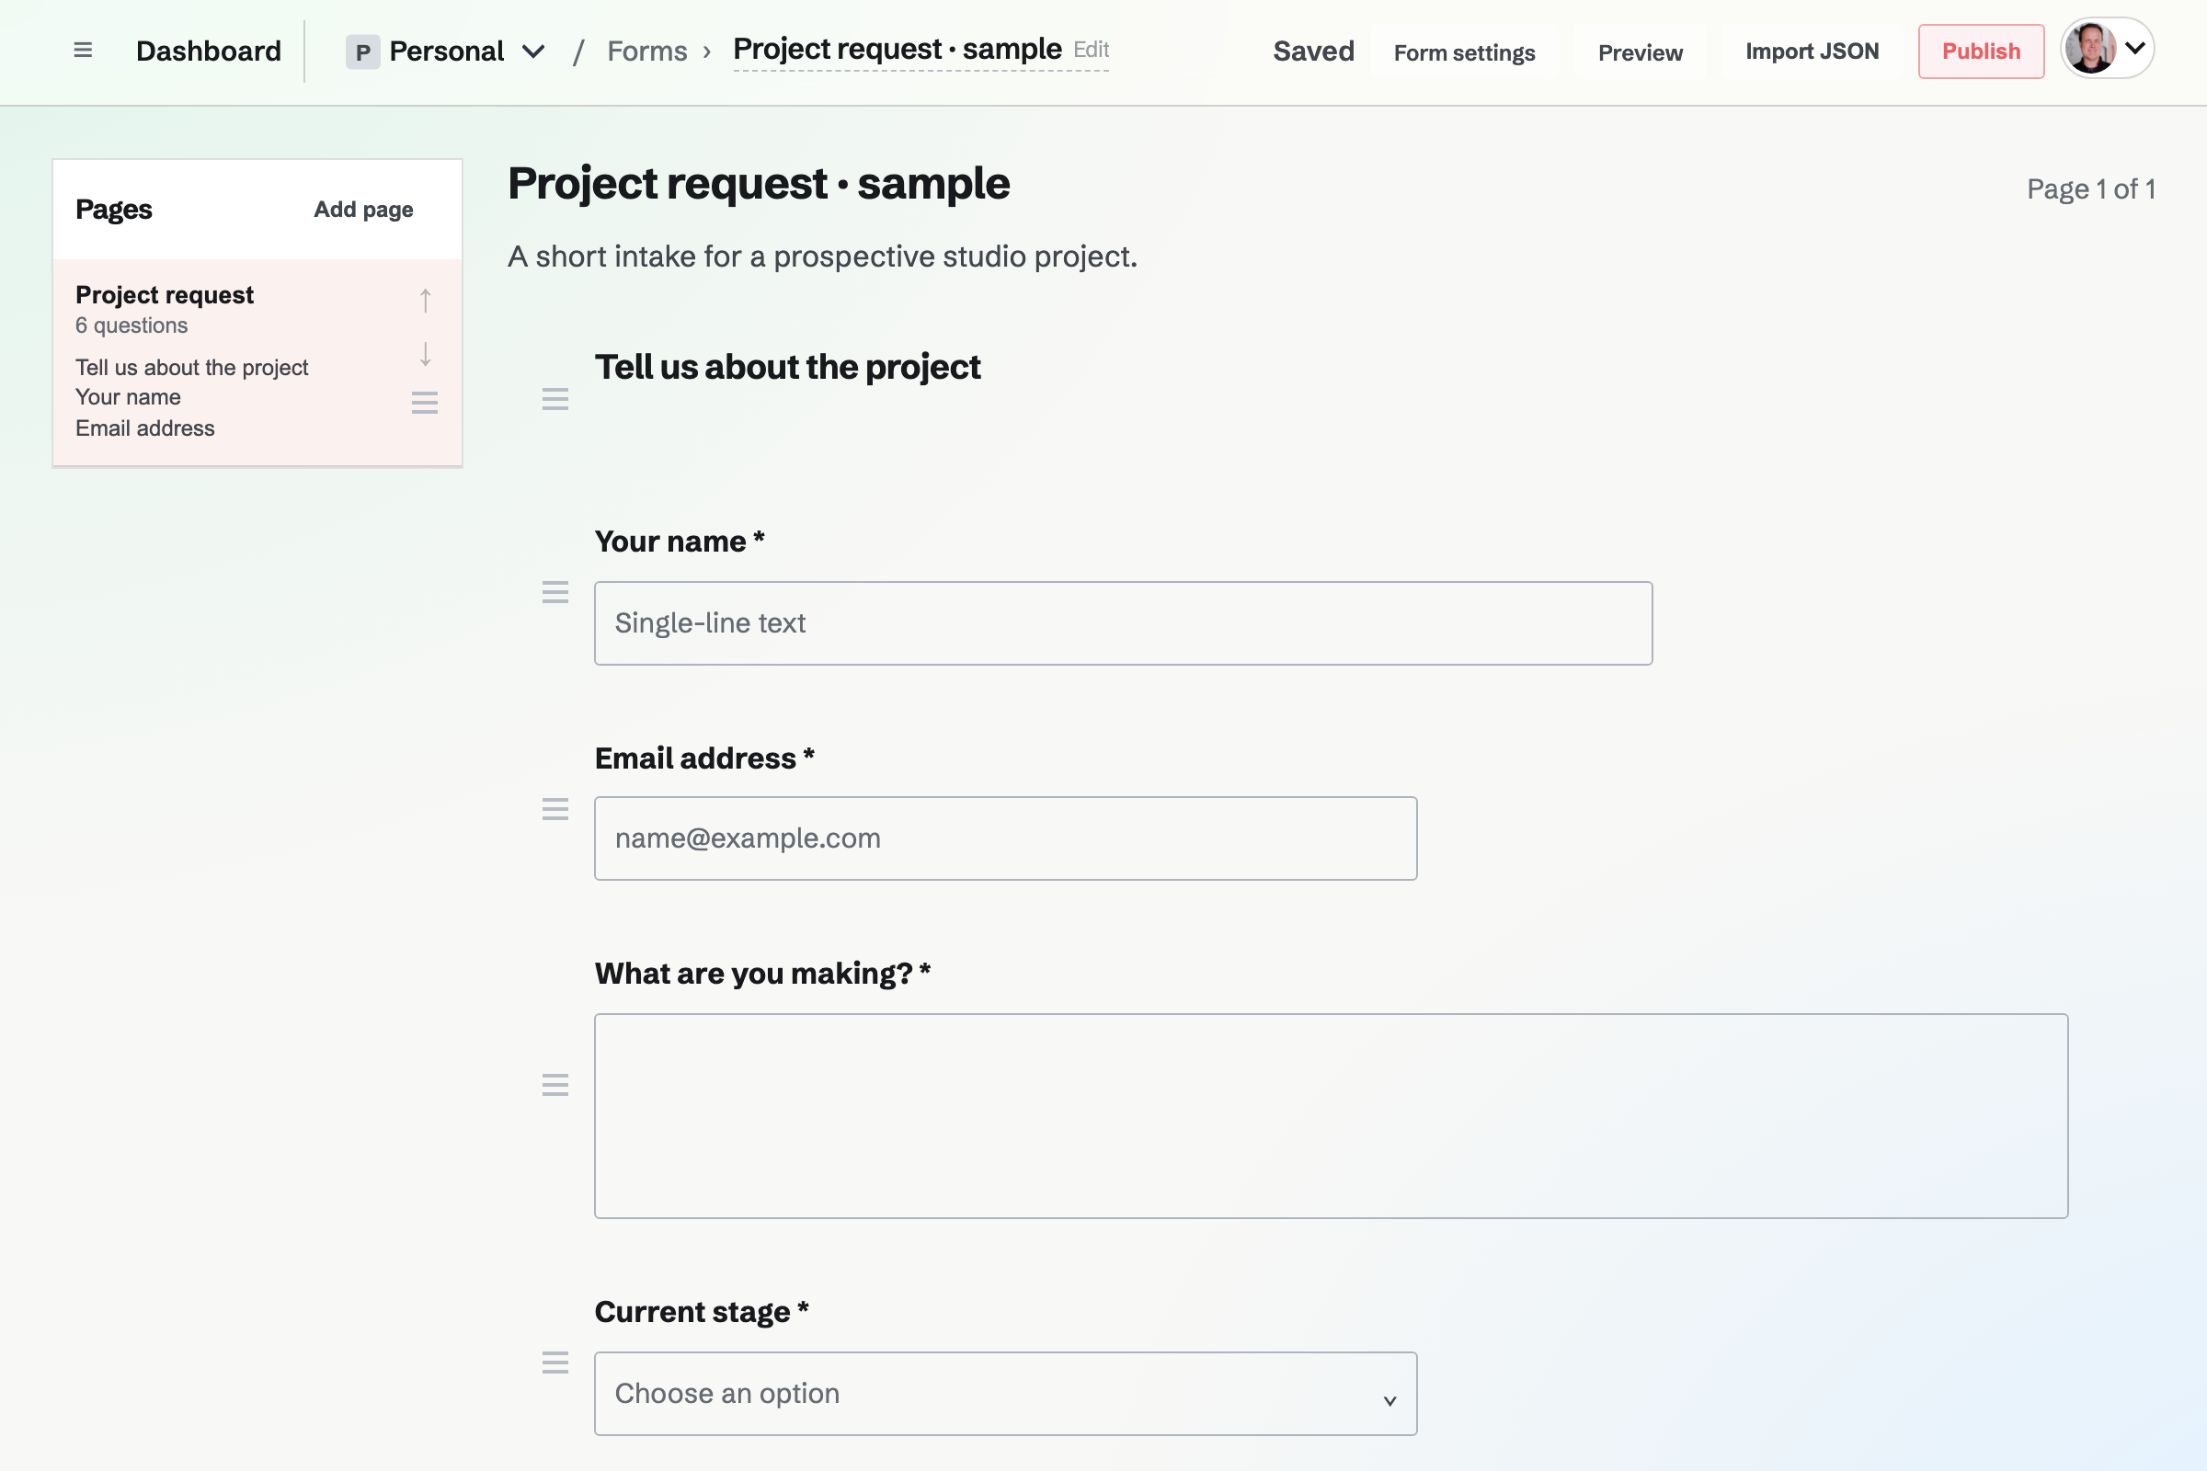This screenshot has width=2207, height=1471.
Task: Move Project request page up arrow
Action: [x=425, y=301]
